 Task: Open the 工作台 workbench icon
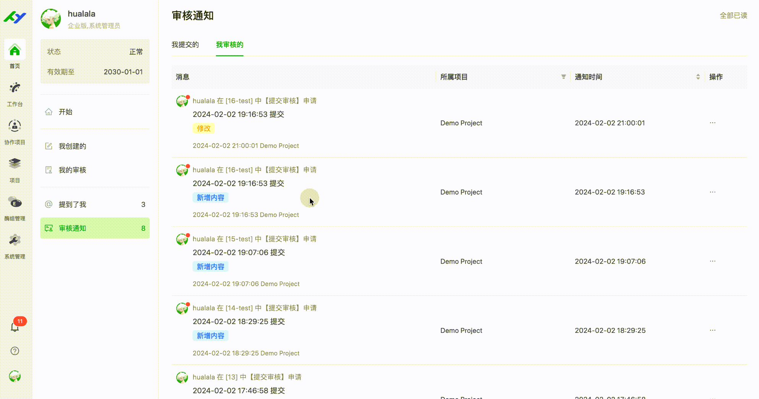tap(15, 88)
